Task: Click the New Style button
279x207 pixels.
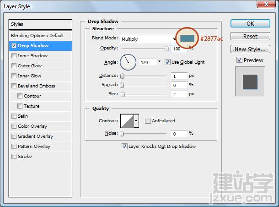Action: (250, 49)
